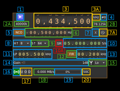The height and width of the screenshot is (91, 120).
Task: Click the U underrun indicator
Action: pyautogui.click(x=22, y=72)
